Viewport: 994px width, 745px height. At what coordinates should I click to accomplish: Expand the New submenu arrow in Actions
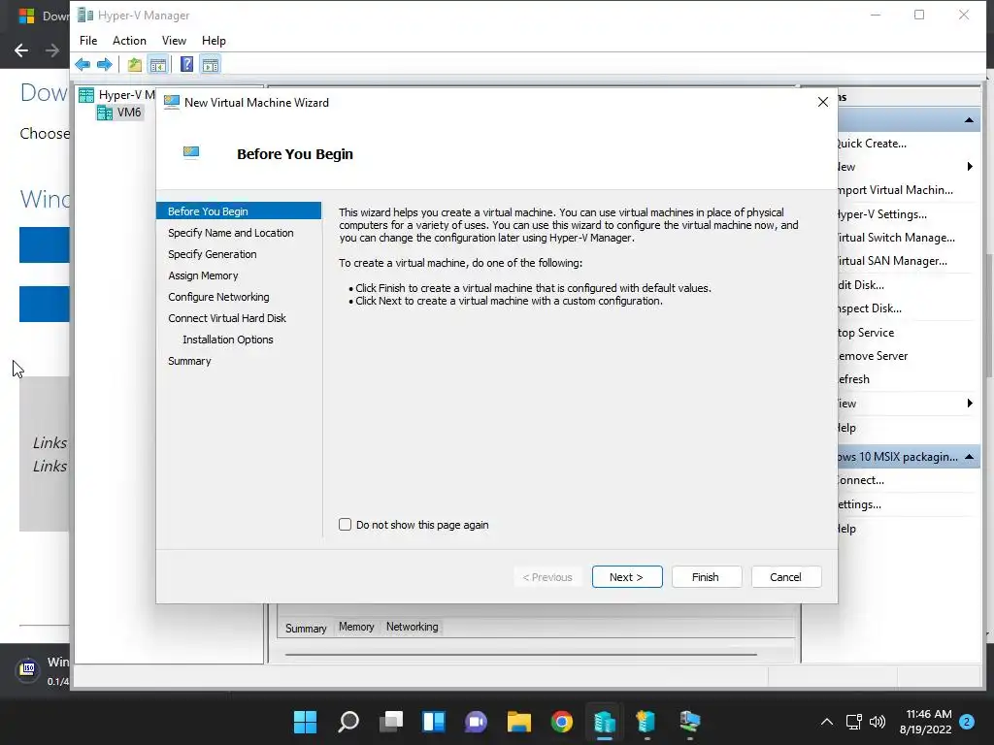pos(970,167)
